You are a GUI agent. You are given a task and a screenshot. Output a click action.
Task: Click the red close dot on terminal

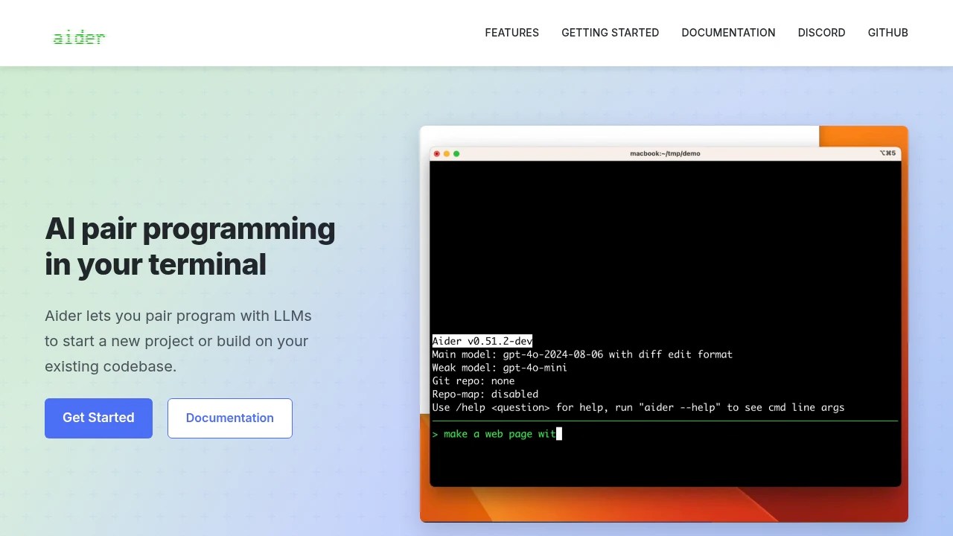[x=436, y=153]
